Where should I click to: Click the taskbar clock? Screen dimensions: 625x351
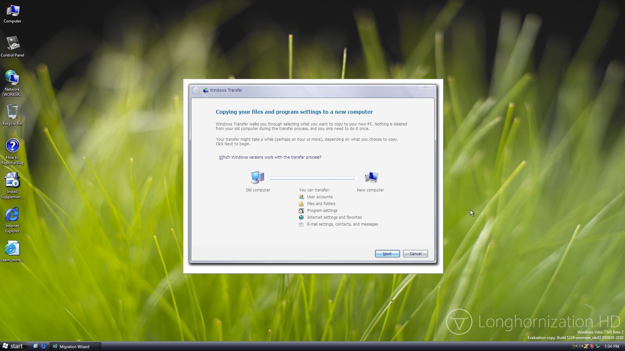point(611,346)
